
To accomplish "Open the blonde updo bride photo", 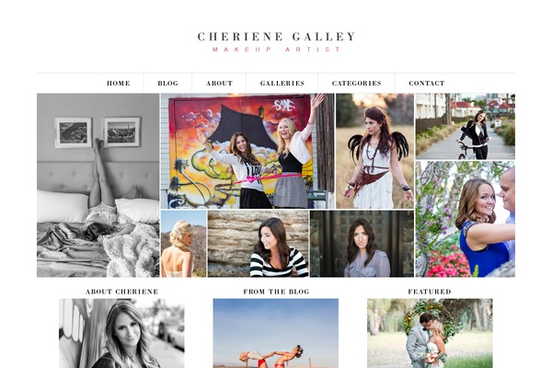I will pos(183,244).
